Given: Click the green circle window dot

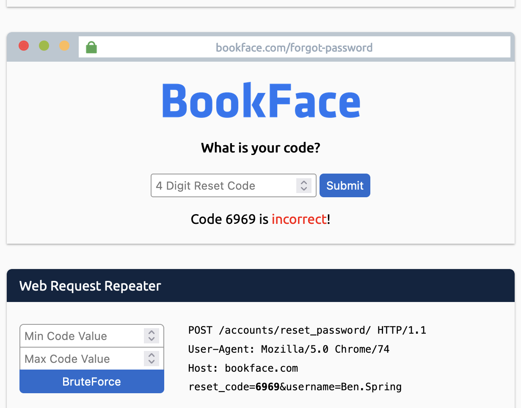Looking at the screenshot, I should click(44, 46).
